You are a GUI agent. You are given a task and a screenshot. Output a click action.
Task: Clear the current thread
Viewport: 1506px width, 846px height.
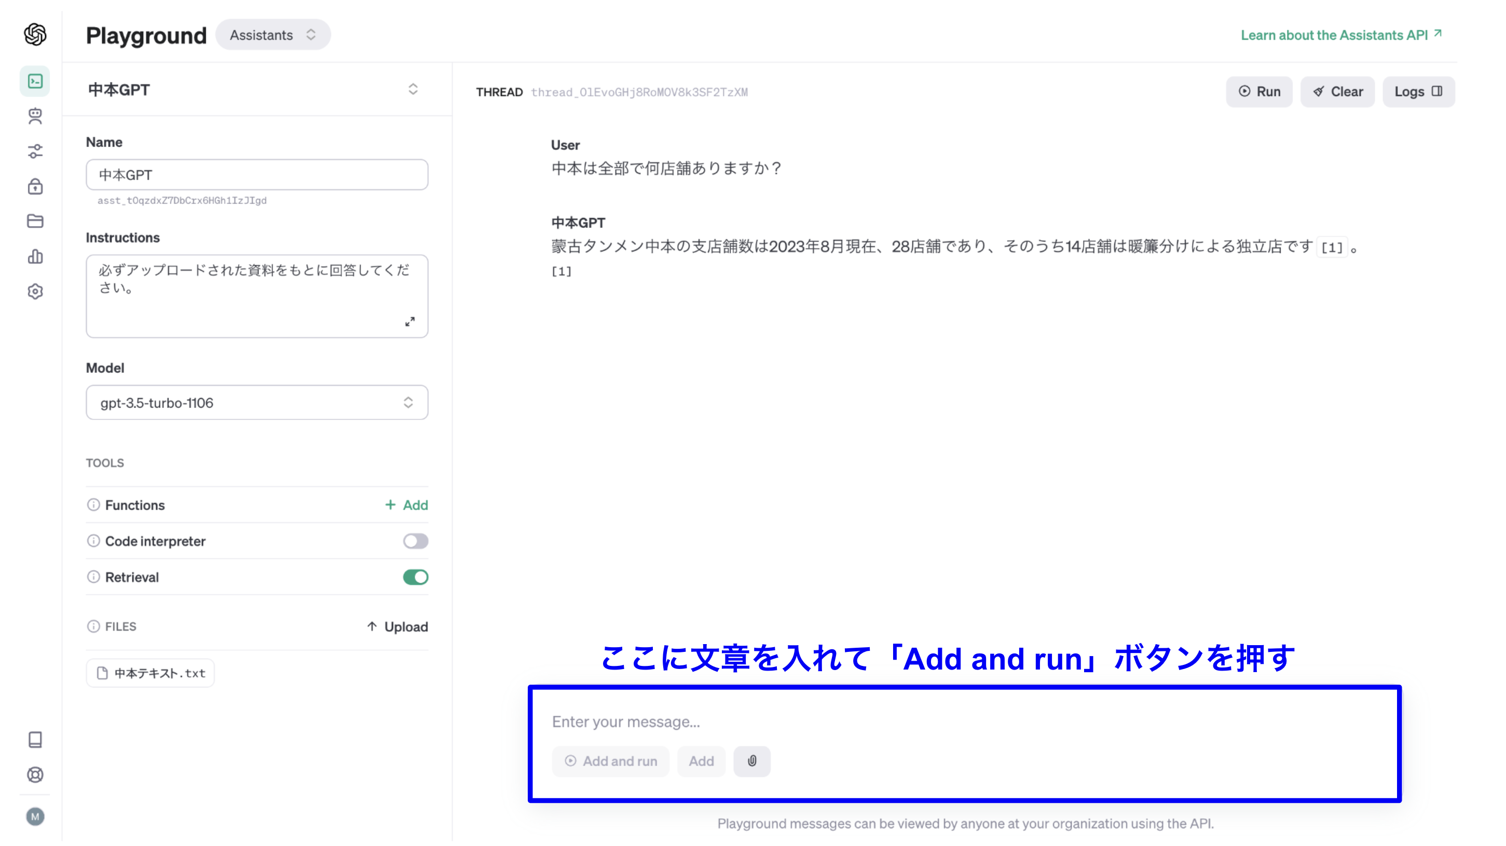point(1338,91)
